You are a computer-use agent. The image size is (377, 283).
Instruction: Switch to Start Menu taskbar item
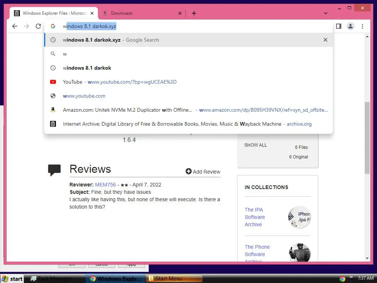[174, 279]
